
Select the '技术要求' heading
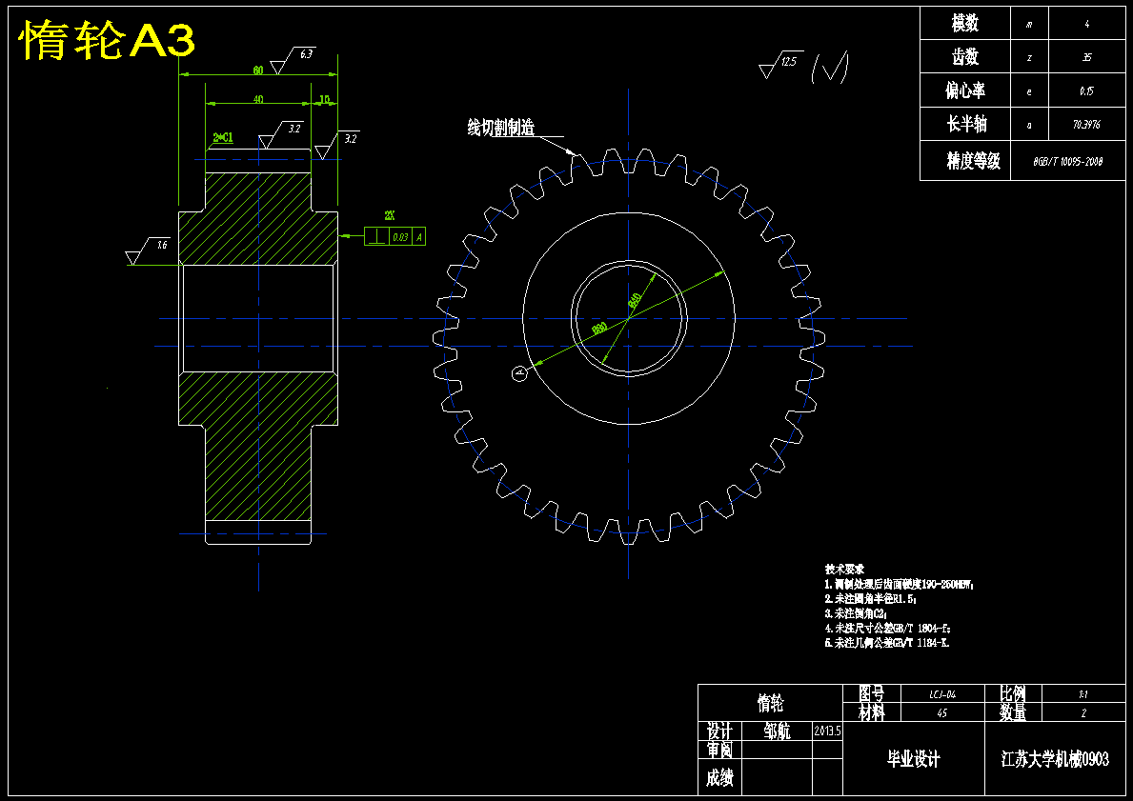point(844,570)
